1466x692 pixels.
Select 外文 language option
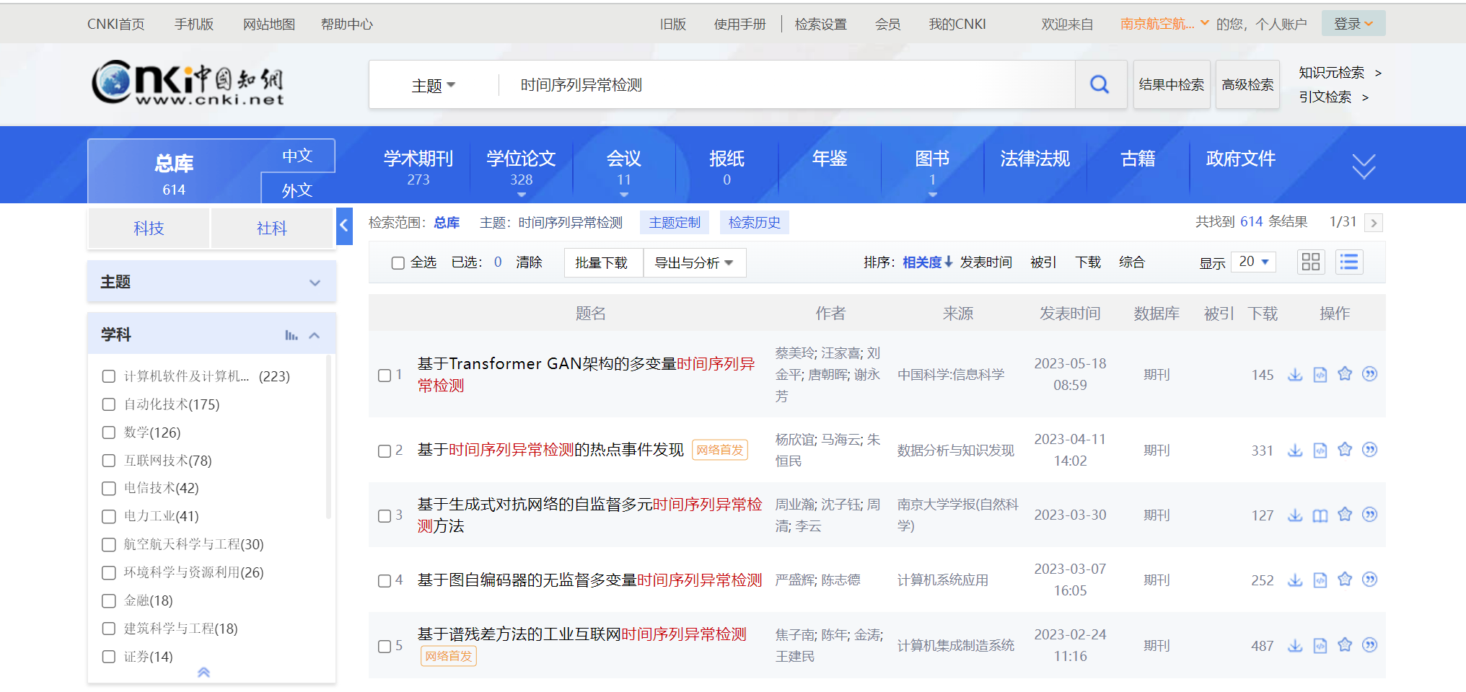click(297, 190)
